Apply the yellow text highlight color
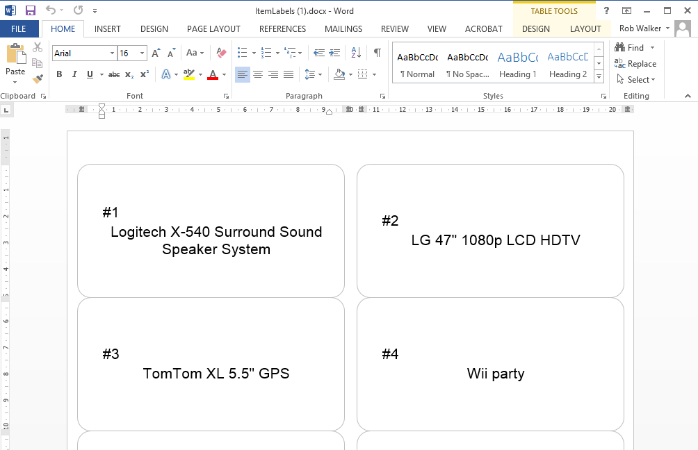The width and height of the screenshot is (698, 450). coord(188,74)
